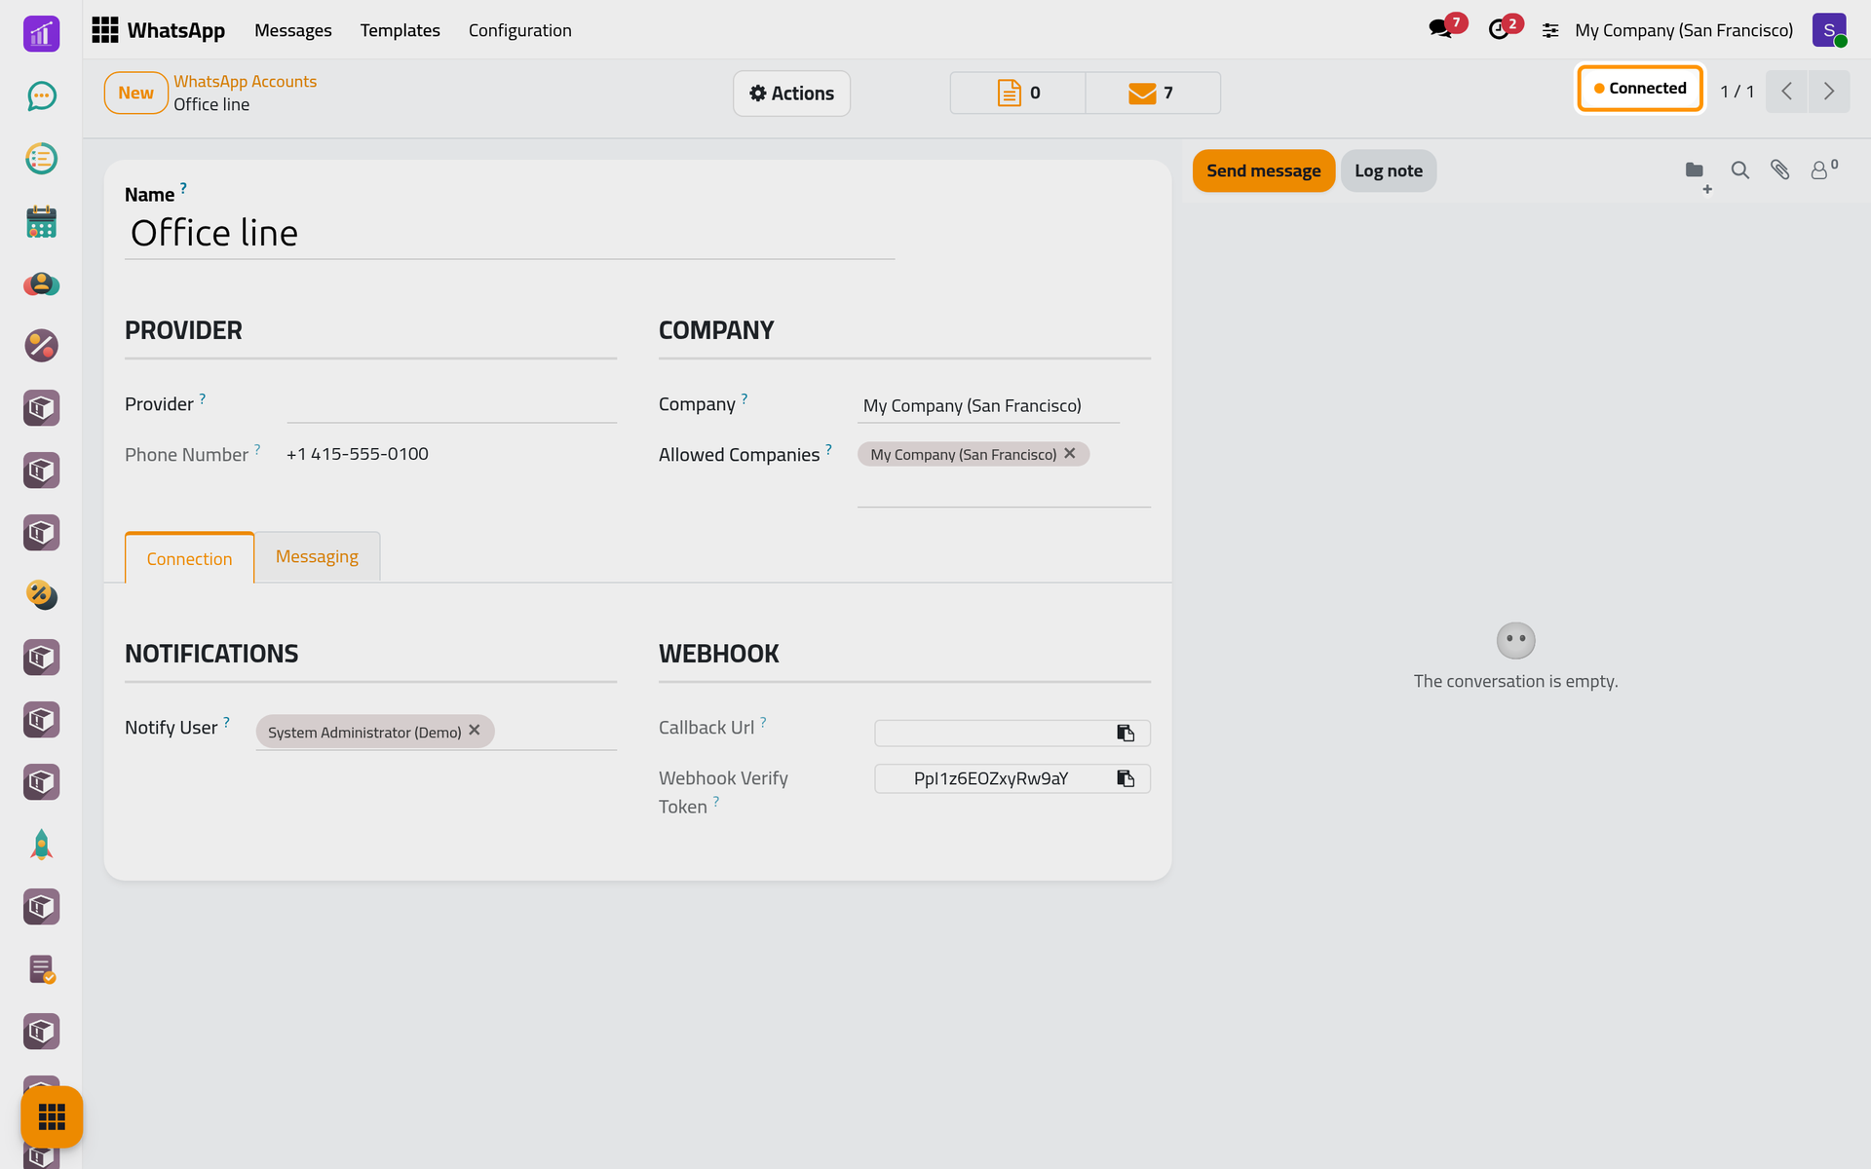This screenshot has width=1871, height=1169.
Task: Open the apps grid menu beside WhatsApp
Action: pos(104,30)
